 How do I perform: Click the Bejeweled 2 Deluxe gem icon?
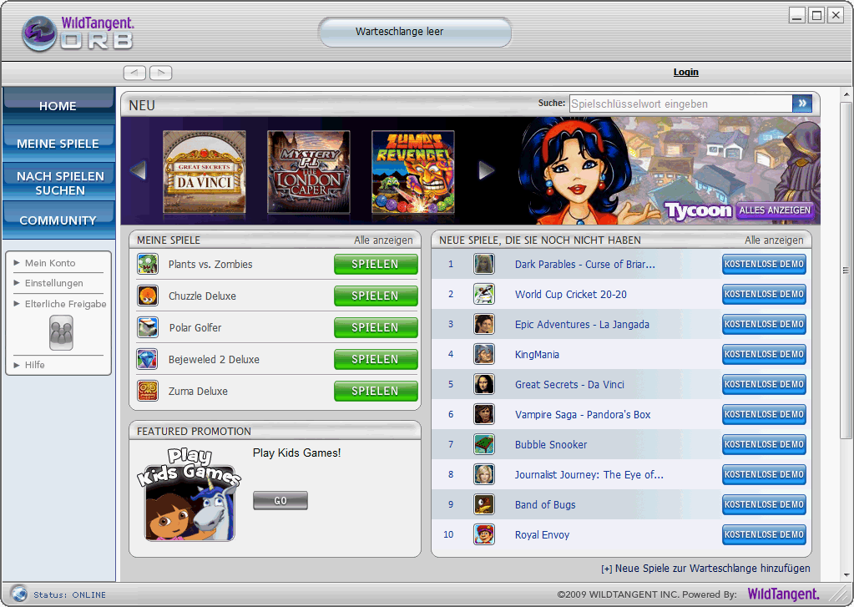tap(148, 359)
